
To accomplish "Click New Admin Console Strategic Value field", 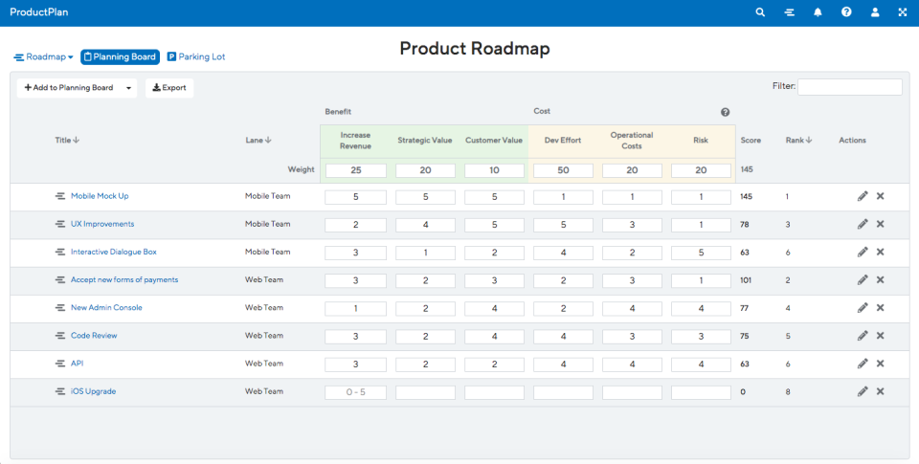I will (425, 308).
